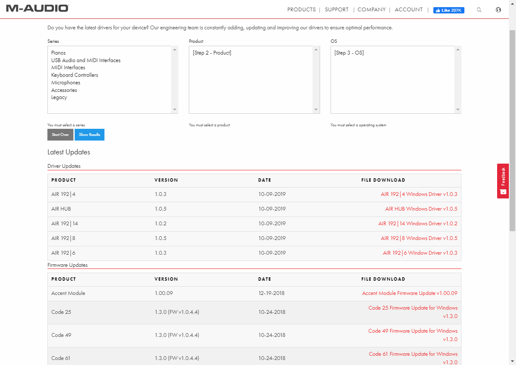
Task: Select MIDI Interfaces in Series list
Action: click(68, 68)
